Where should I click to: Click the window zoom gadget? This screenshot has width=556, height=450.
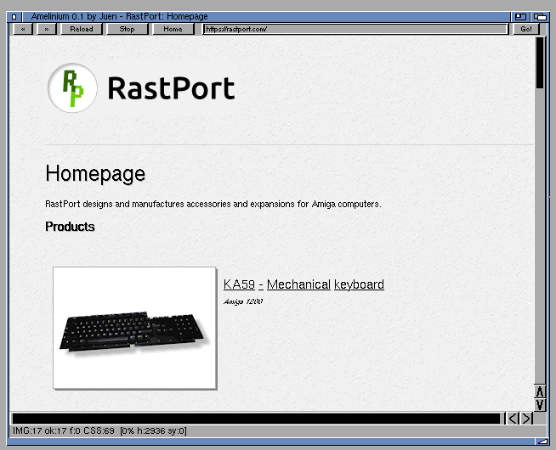pos(520,17)
